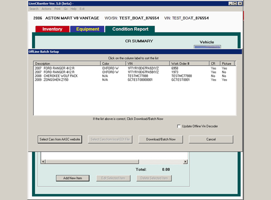Select the Condition Report tab
The image size is (271, 200).
click(x=130, y=29)
